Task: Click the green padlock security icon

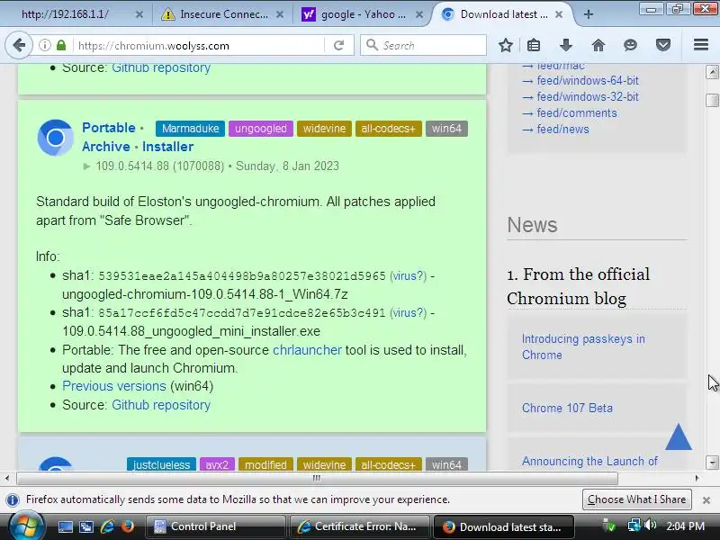Action: click(61, 45)
